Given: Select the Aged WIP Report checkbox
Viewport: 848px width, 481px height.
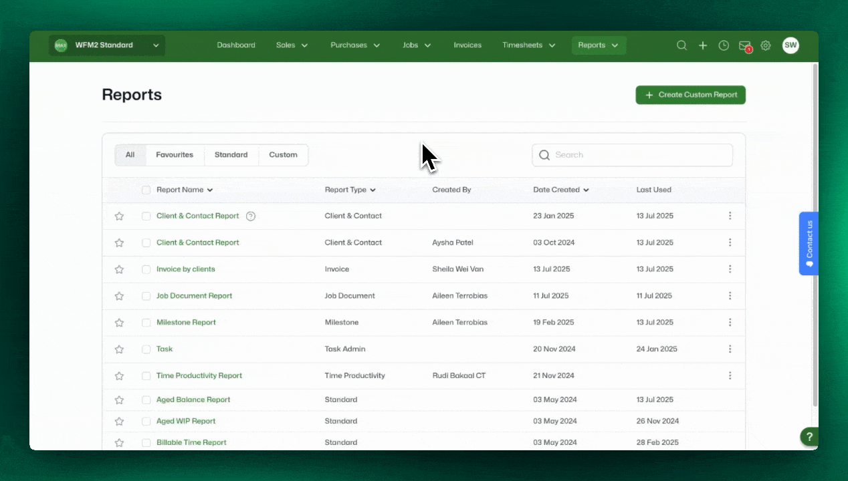Looking at the screenshot, I should [146, 422].
